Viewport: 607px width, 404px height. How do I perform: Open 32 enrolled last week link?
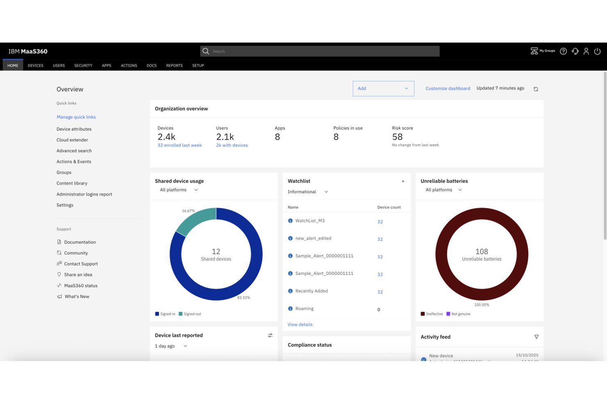click(180, 145)
